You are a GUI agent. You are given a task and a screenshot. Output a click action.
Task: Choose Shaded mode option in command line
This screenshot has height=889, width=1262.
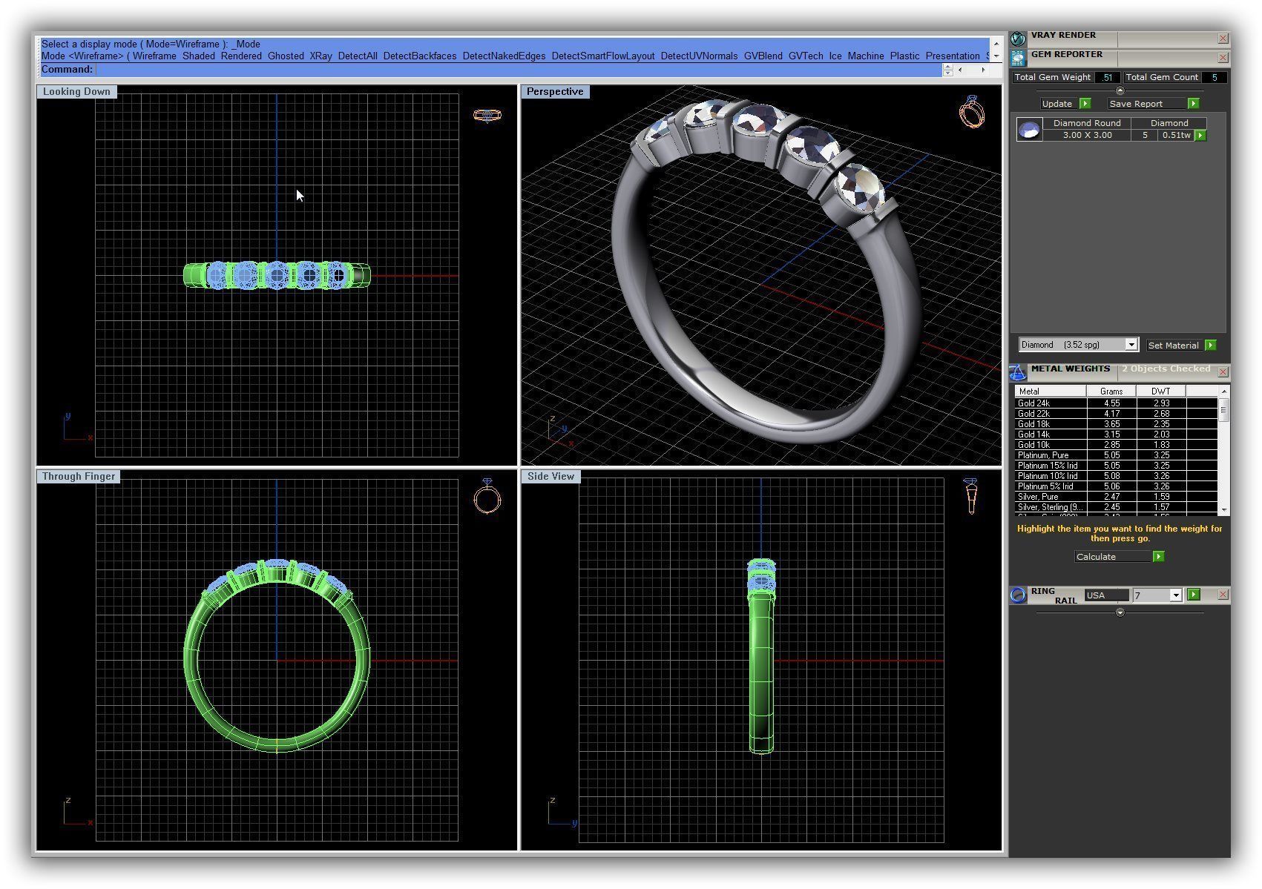pyautogui.click(x=198, y=56)
